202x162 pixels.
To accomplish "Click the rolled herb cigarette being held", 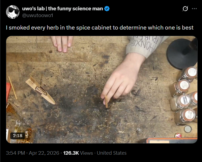I will [106, 102].
